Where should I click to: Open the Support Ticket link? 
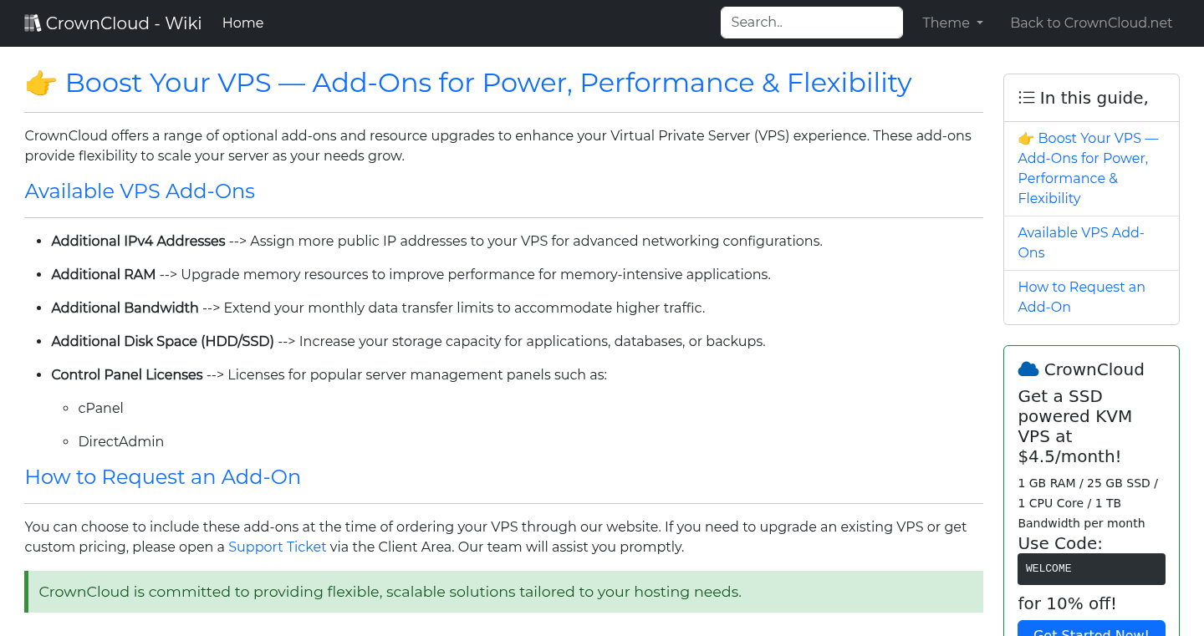277,547
